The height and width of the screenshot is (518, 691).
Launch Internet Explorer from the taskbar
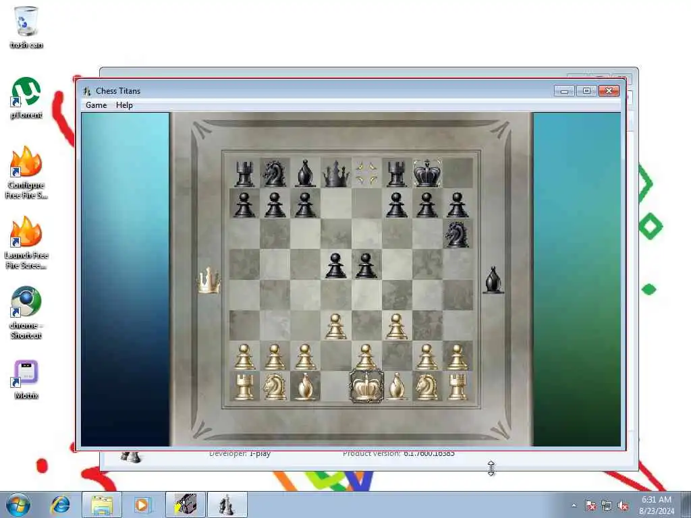click(x=60, y=505)
